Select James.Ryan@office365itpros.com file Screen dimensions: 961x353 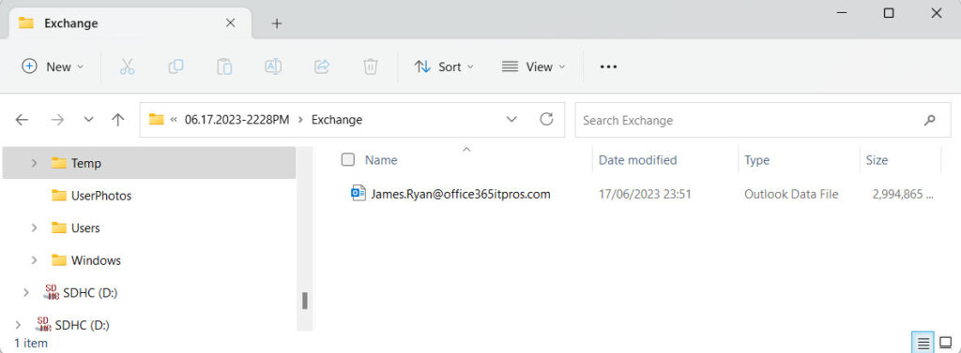(x=460, y=195)
